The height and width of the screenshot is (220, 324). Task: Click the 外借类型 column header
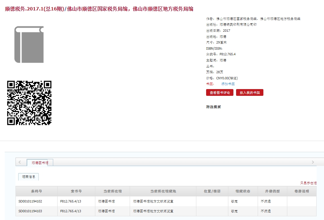pyautogui.click(x=272, y=191)
